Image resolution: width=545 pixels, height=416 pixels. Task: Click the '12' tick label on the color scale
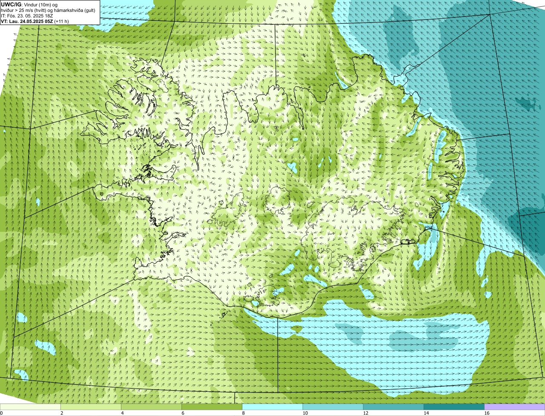coord(365,413)
